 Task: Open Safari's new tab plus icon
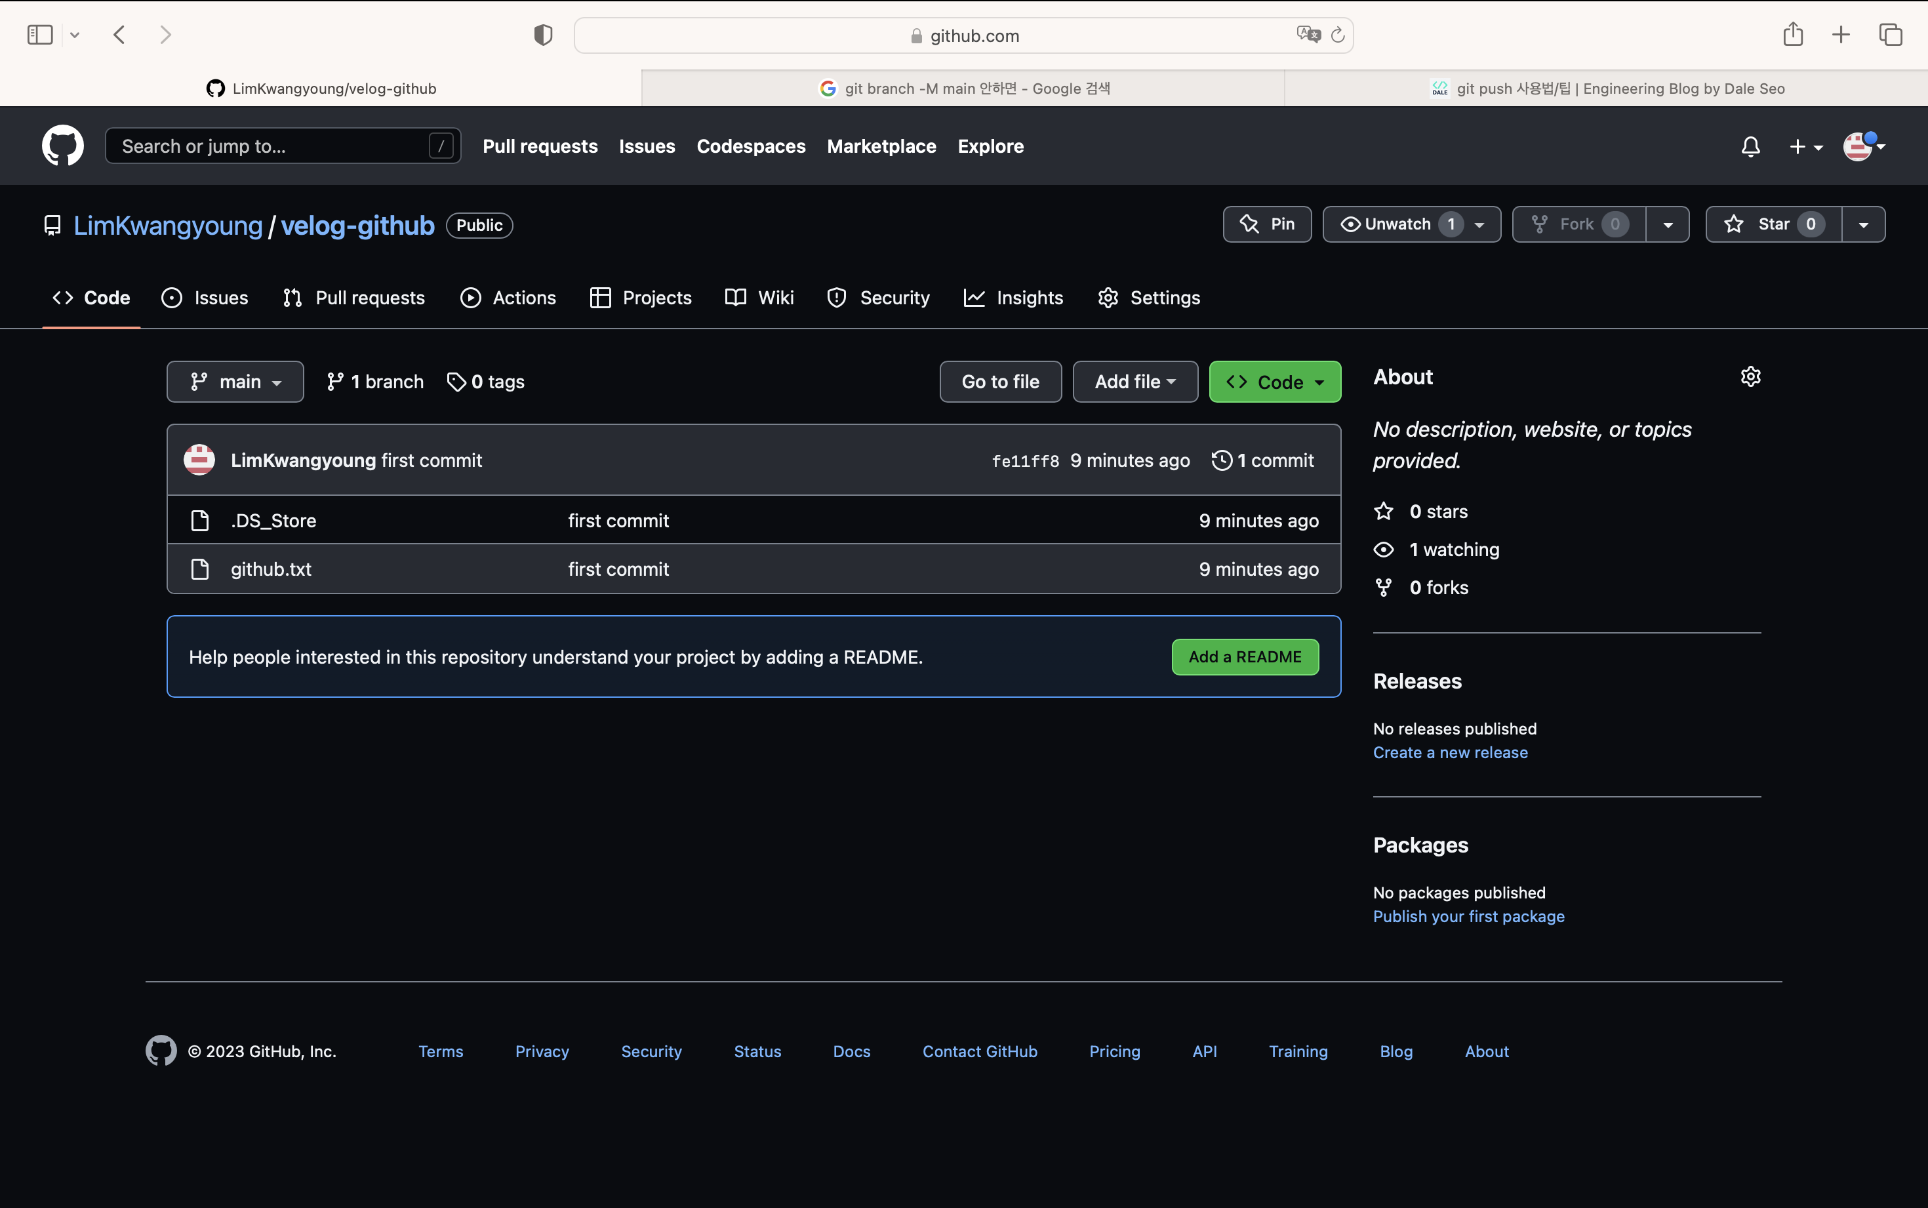click(x=1841, y=34)
